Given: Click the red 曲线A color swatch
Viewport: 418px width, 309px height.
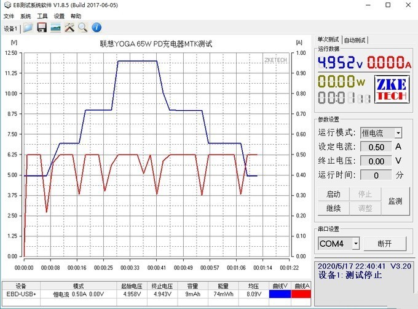Looking at the screenshot, I should [301, 294].
